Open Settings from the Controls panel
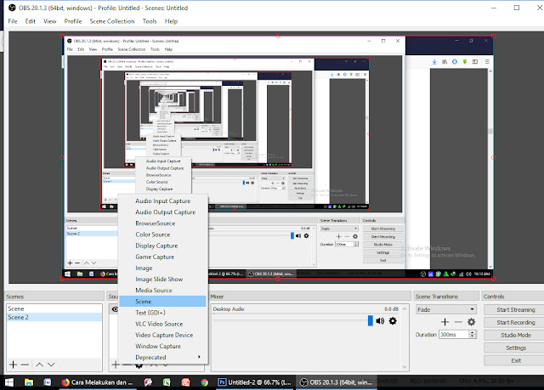Image resolution: width=544 pixels, height=390 pixels. [514, 348]
